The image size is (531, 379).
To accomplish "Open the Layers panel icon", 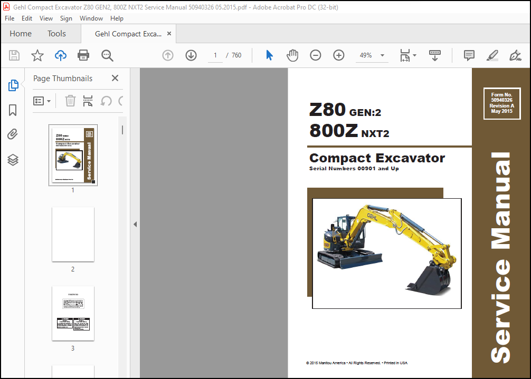I will (x=13, y=160).
